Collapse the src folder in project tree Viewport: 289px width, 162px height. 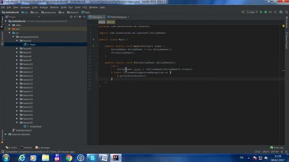[x=9, y=33]
